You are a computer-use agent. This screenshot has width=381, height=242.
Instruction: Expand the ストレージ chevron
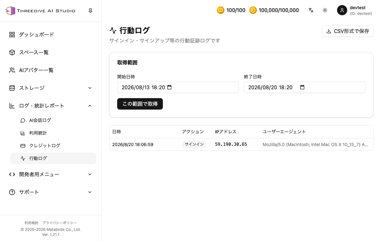coord(90,88)
